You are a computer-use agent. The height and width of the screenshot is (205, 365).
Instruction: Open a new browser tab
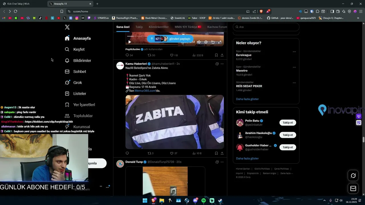97,4
